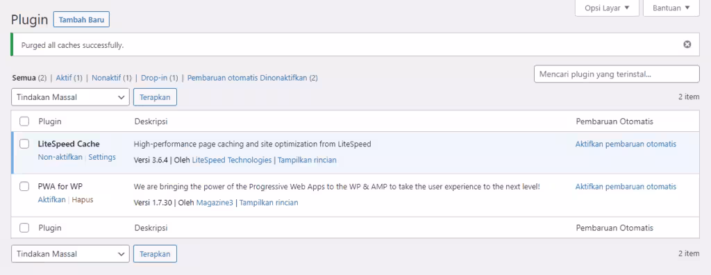
Task: Open top Tindakan Massal dropdown
Action: [x=70, y=97]
